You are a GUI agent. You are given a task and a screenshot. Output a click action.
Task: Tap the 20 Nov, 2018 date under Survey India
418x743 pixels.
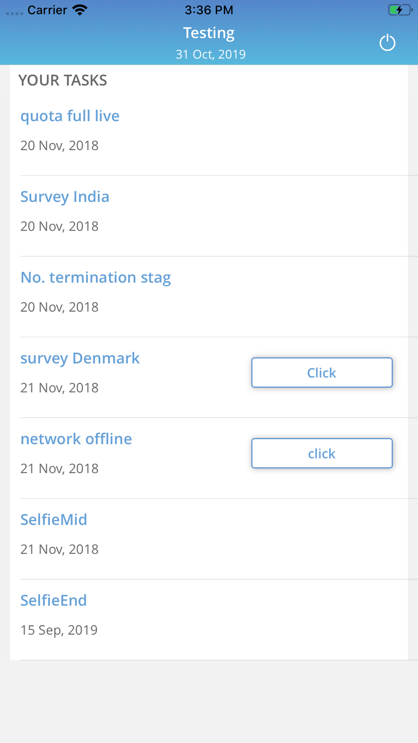(59, 226)
